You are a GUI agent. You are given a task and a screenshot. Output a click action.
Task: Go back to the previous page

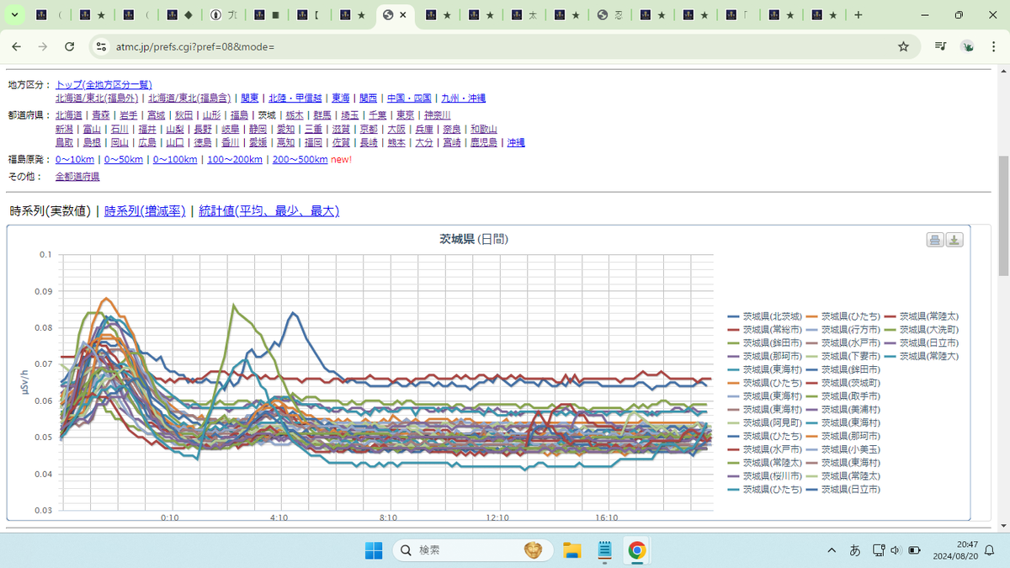(17, 46)
